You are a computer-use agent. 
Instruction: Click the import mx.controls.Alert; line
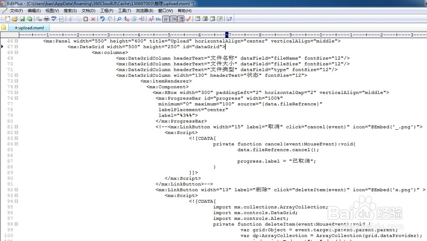click(x=251, y=218)
